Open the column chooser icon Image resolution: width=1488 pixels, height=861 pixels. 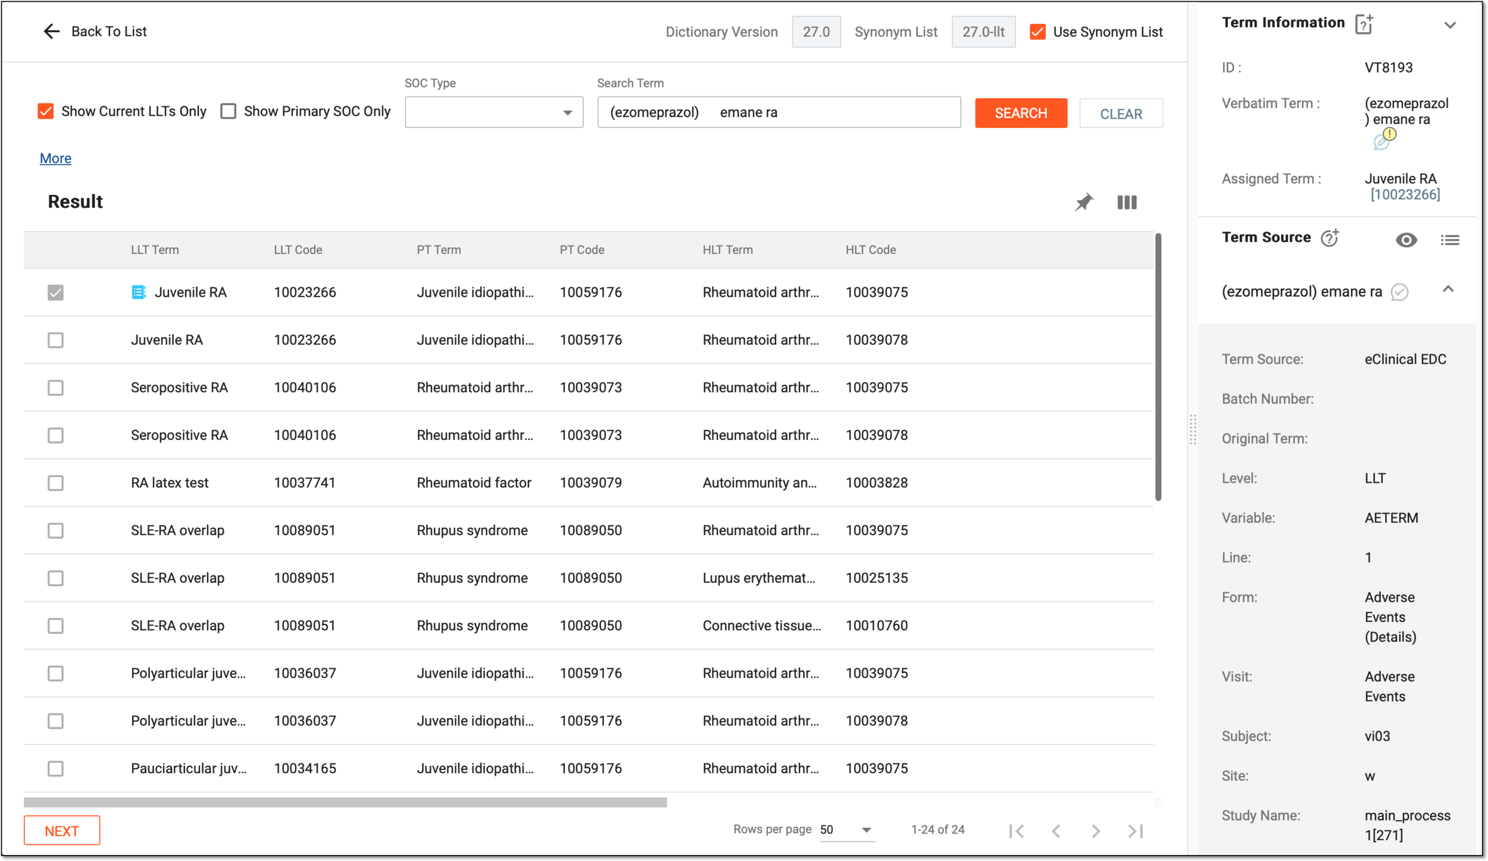pyautogui.click(x=1127, y=202)
